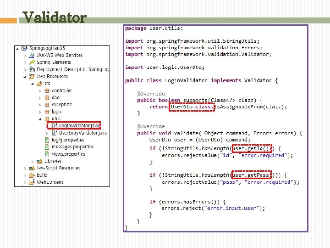
Task: Select the WebContent folder label
Action: [x=50, y=182]
